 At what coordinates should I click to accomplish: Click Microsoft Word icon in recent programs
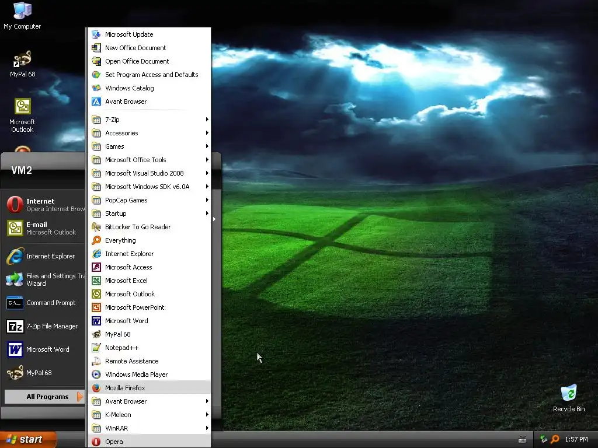pyautogui.click(x=15, y=349)
